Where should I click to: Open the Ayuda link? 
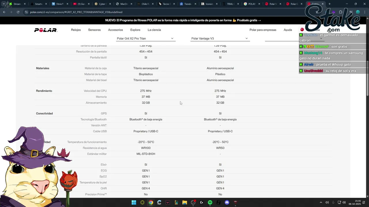288,30
